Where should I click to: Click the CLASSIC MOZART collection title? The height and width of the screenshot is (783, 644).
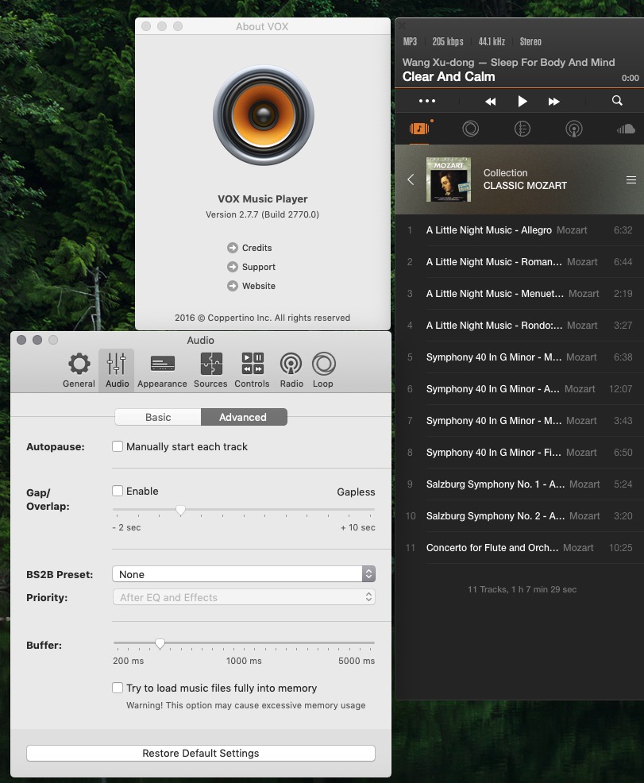pos(525,185)
